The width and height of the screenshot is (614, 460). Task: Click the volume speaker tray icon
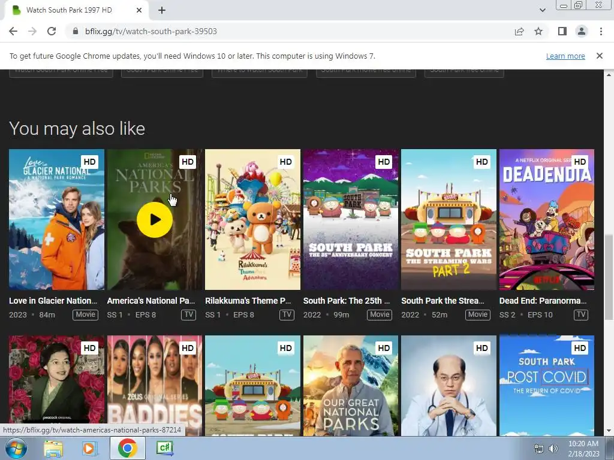coord(553,449)
